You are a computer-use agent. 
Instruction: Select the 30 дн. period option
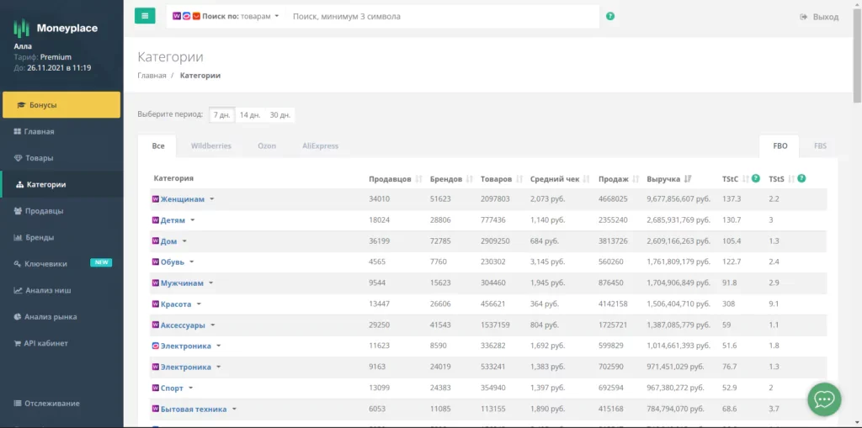(x=279, y=115)
